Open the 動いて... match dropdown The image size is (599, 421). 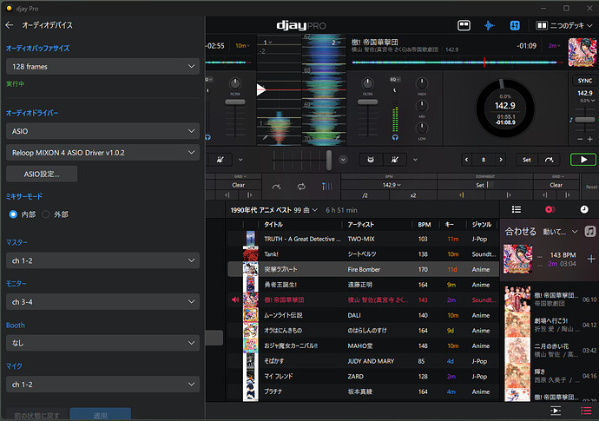[560, 232]
